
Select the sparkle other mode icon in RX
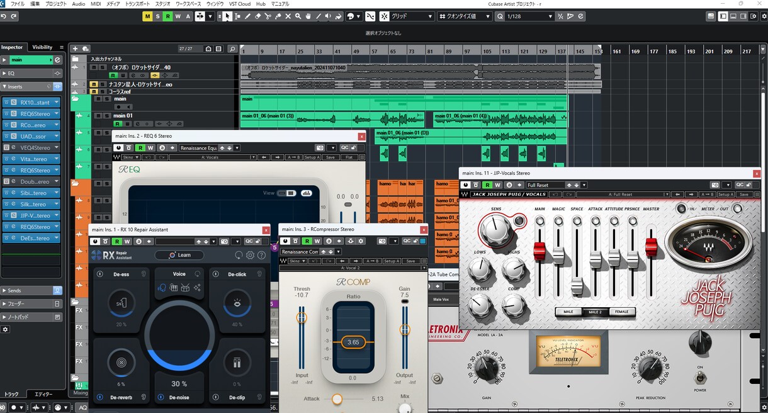pyautogui.click(x=198, y=288)
